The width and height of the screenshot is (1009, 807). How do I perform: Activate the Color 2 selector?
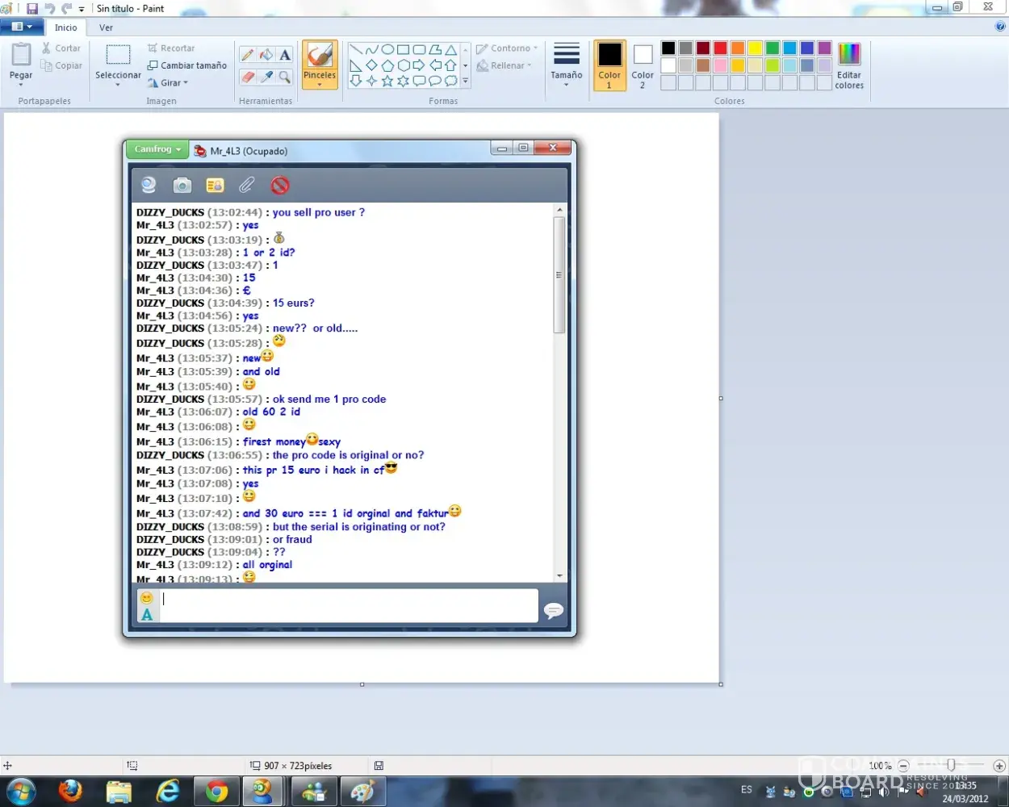click(643, 65)
